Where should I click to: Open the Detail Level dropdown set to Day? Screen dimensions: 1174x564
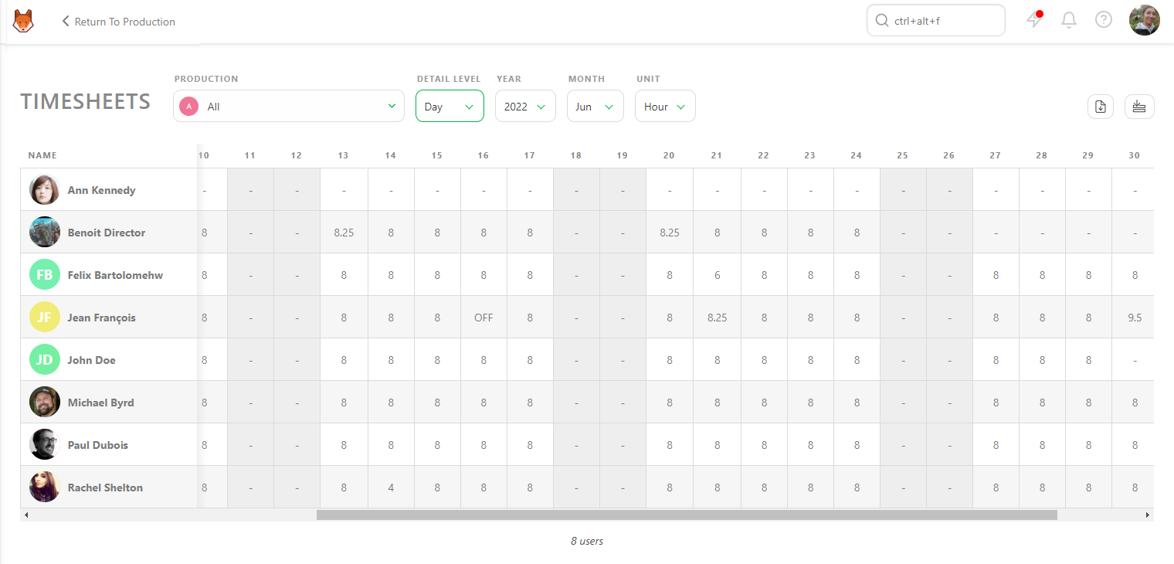450,106
